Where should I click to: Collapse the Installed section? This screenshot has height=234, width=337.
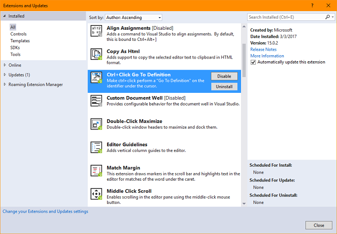[5, 16]
